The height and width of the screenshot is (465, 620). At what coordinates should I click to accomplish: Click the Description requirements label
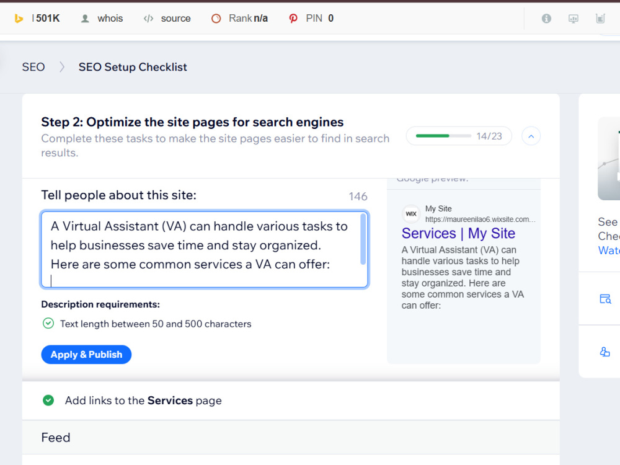100,304
